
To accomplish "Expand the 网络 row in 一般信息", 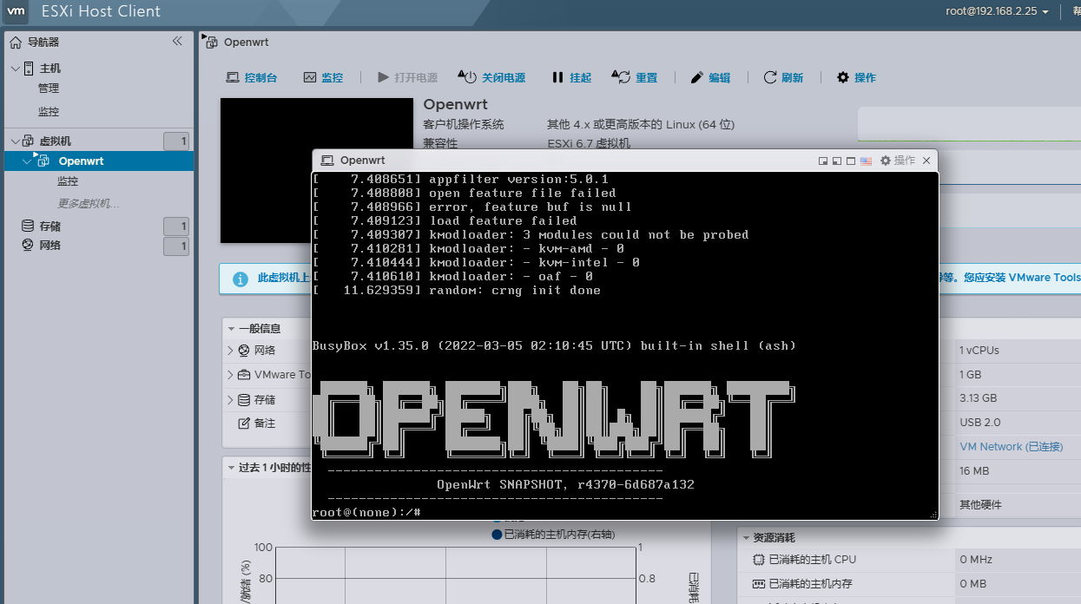I will coord(231,351).
